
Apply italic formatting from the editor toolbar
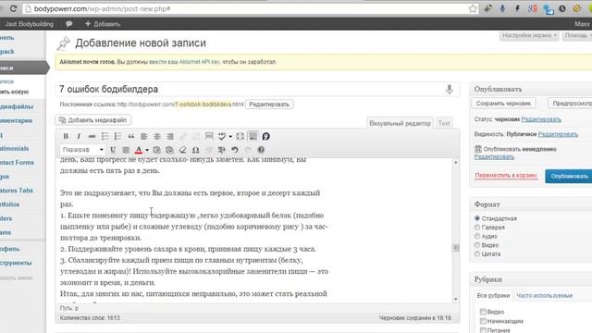point(79,136)
